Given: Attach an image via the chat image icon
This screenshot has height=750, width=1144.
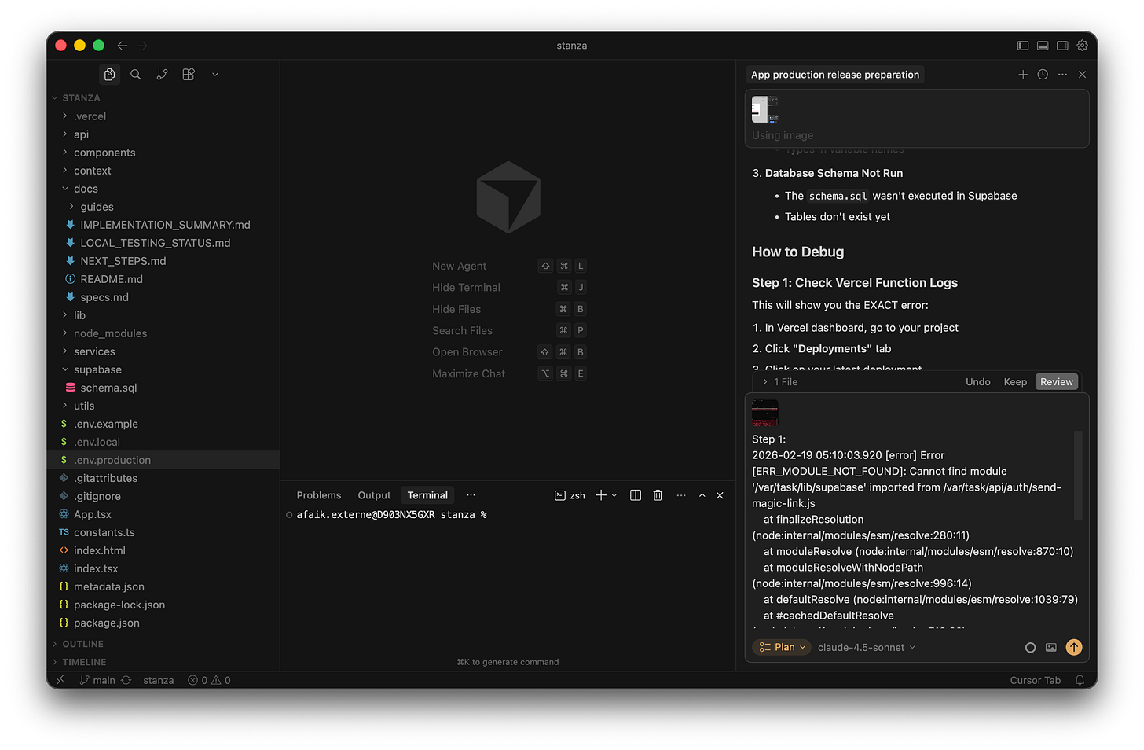Looking at the screenshot, I should [1051, 647].
